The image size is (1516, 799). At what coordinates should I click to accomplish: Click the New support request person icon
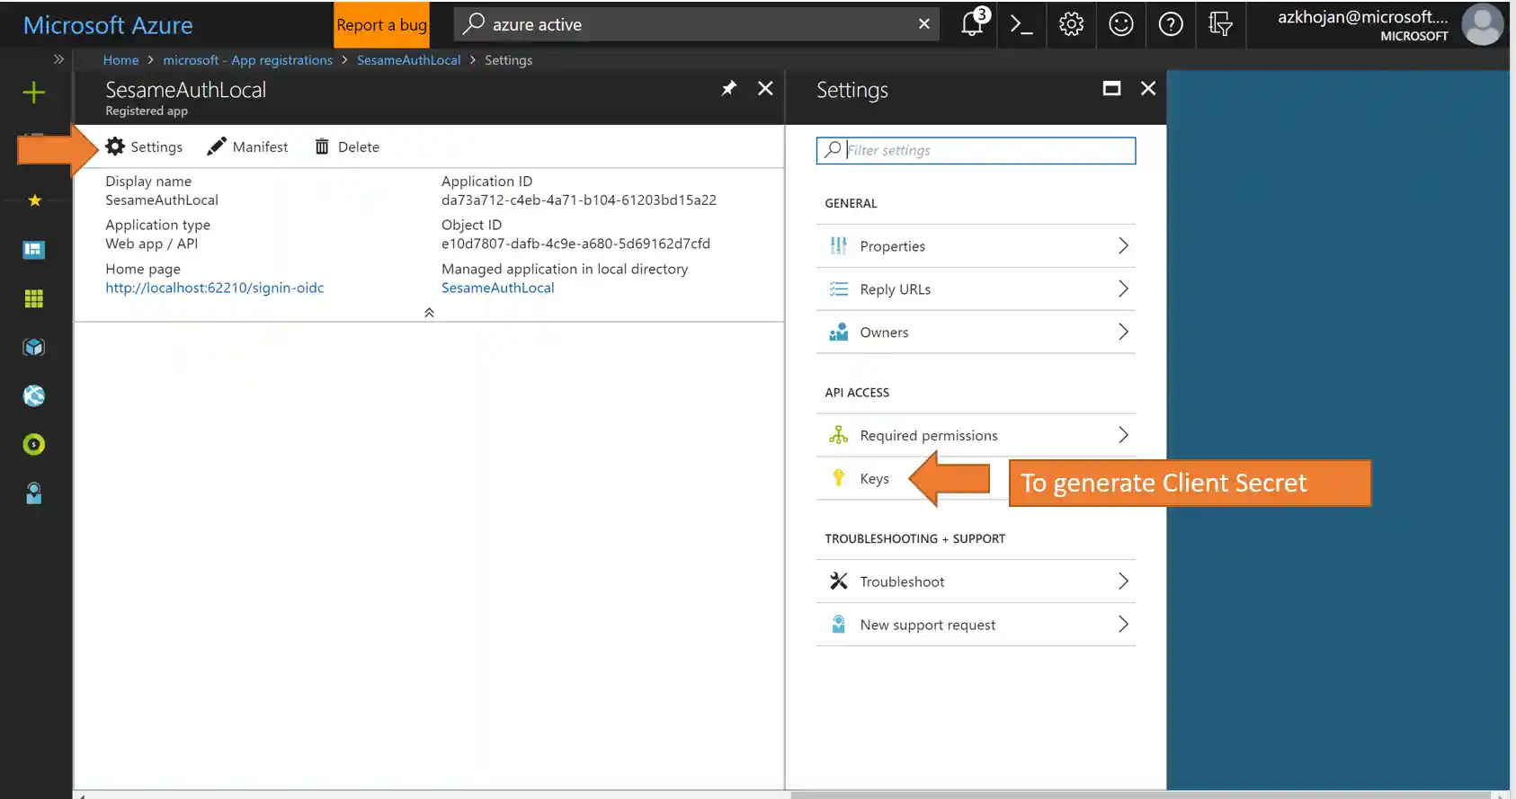coord(839,624)
